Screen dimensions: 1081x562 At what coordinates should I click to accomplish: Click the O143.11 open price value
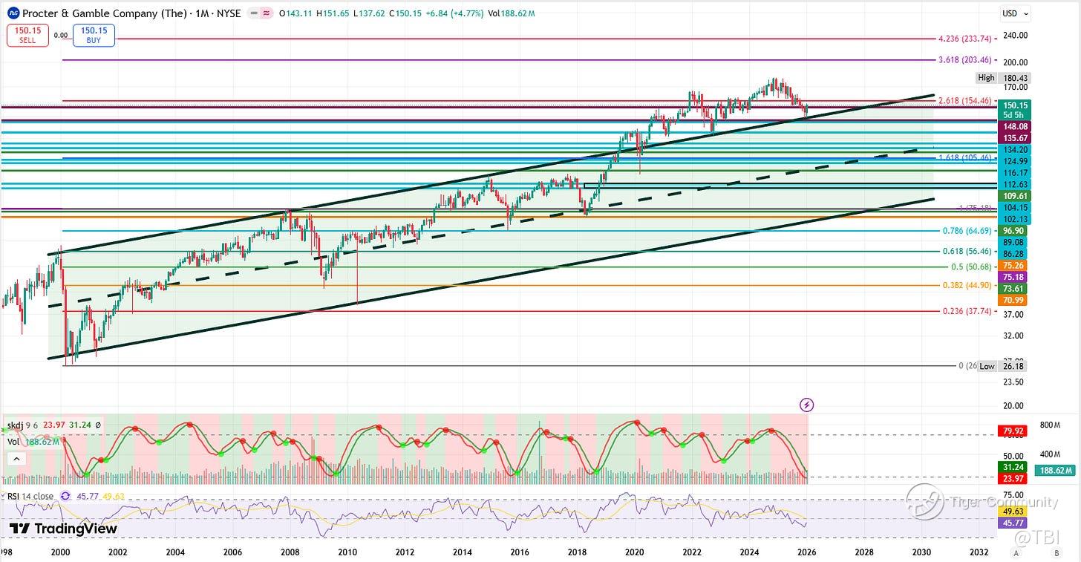tap(294, 13)
